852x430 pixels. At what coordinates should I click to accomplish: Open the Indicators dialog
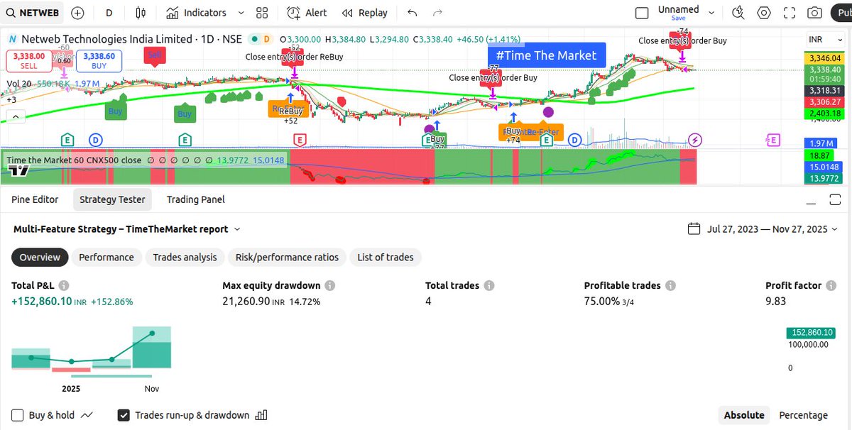196,13
